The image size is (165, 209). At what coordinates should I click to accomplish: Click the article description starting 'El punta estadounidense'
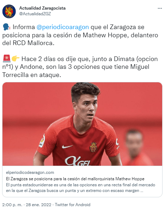point(81,188)
